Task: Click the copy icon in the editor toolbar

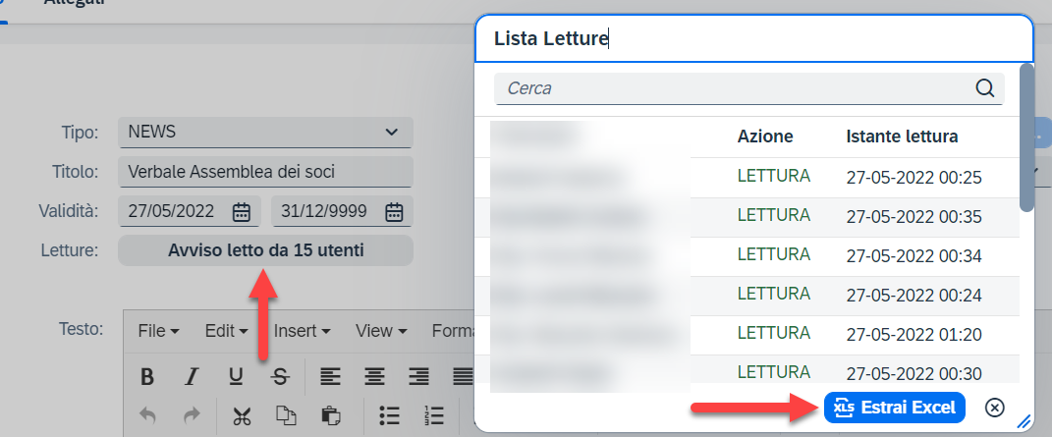Action: pos(286,415)
